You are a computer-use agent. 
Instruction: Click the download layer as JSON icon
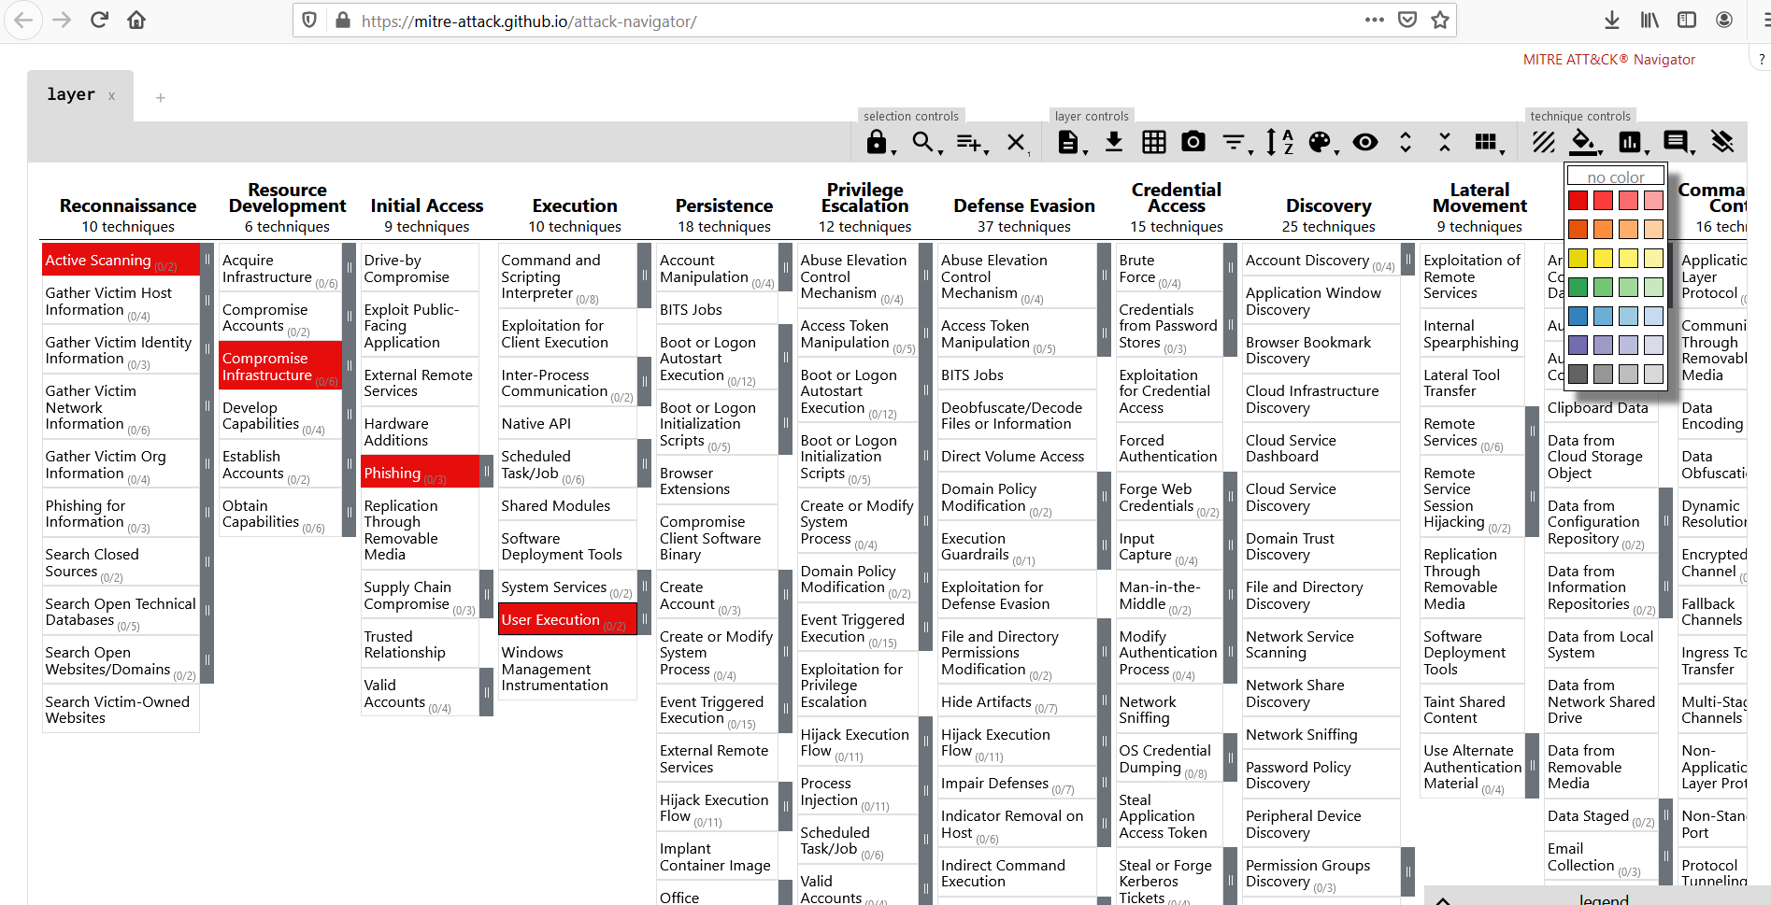click(1114, 142)
